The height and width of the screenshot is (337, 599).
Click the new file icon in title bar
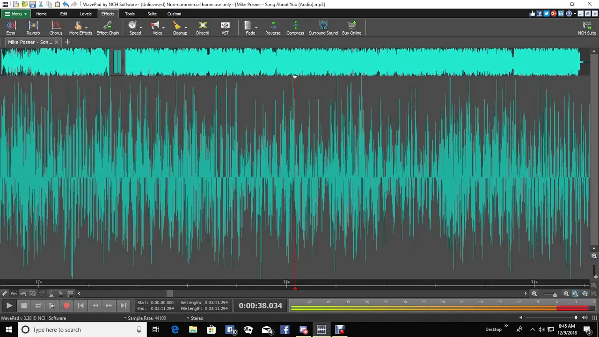click(x=16, y=4)
